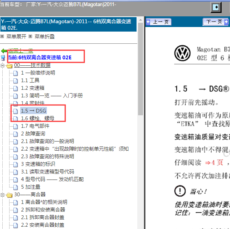
Task: Click page icon beside 2 拆卸和安装离合器
Action: click(16, 210)
